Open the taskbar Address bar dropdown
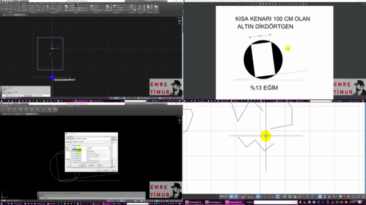This screenshot has width=366, height=205. point(292,202)
